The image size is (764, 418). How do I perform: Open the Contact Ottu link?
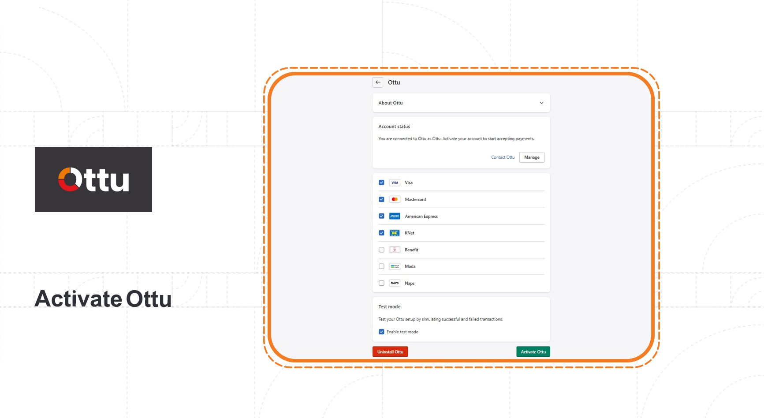[503, 157]
